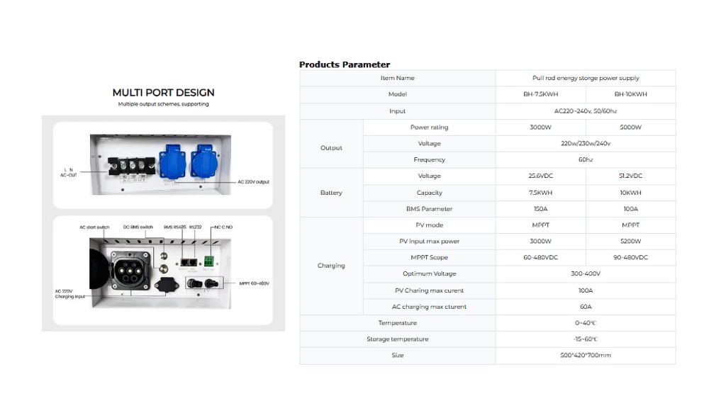Click the green NC C NO terminal connector
Image resolution: width=726 pixels, height=408 pixels.
click(209, 261)
